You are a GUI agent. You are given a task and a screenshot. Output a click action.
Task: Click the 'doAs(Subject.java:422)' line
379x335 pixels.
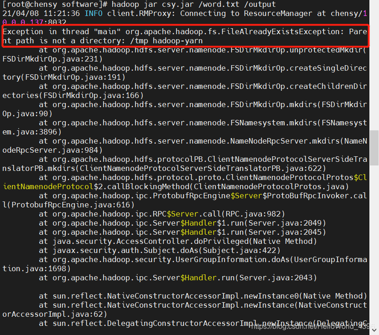(x=160, y=251)
